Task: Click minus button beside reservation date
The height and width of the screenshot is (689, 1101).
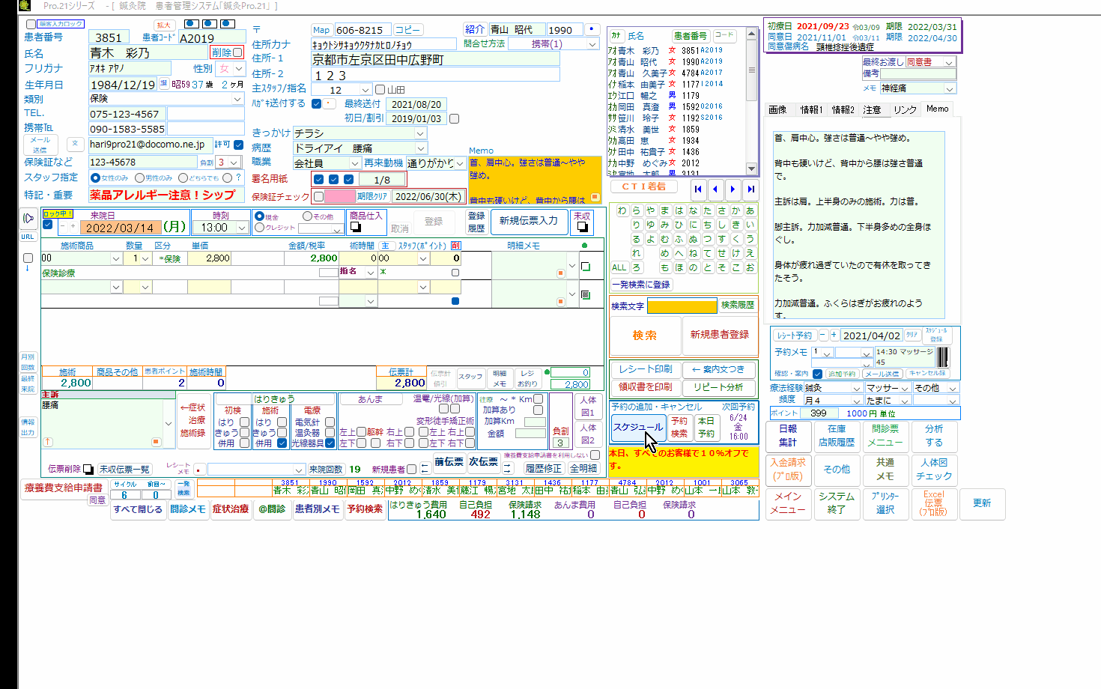Action: pos(823,335)
